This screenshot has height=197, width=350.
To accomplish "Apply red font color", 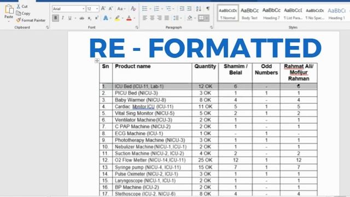I will (129, 18).
